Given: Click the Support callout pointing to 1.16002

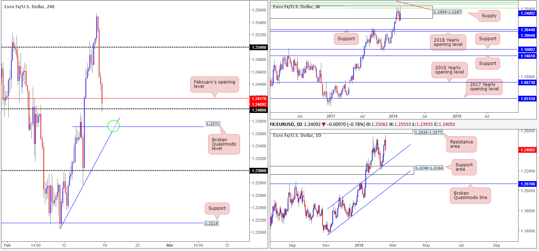Looking at the screenshot, I should [488, 39].
